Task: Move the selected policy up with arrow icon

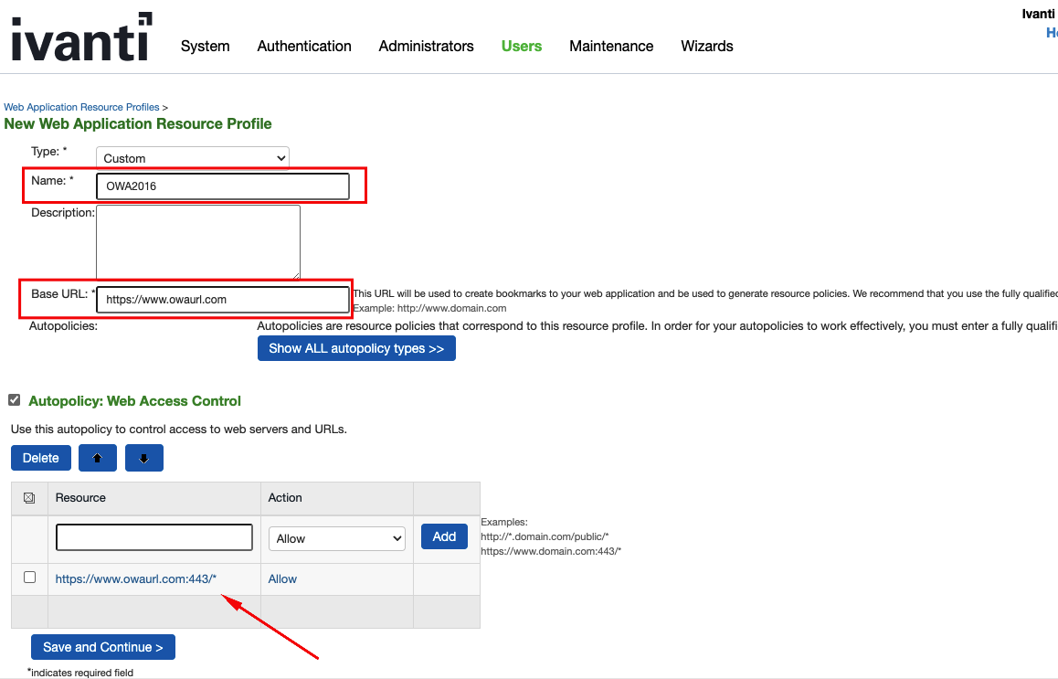Action: click(97, 457)
